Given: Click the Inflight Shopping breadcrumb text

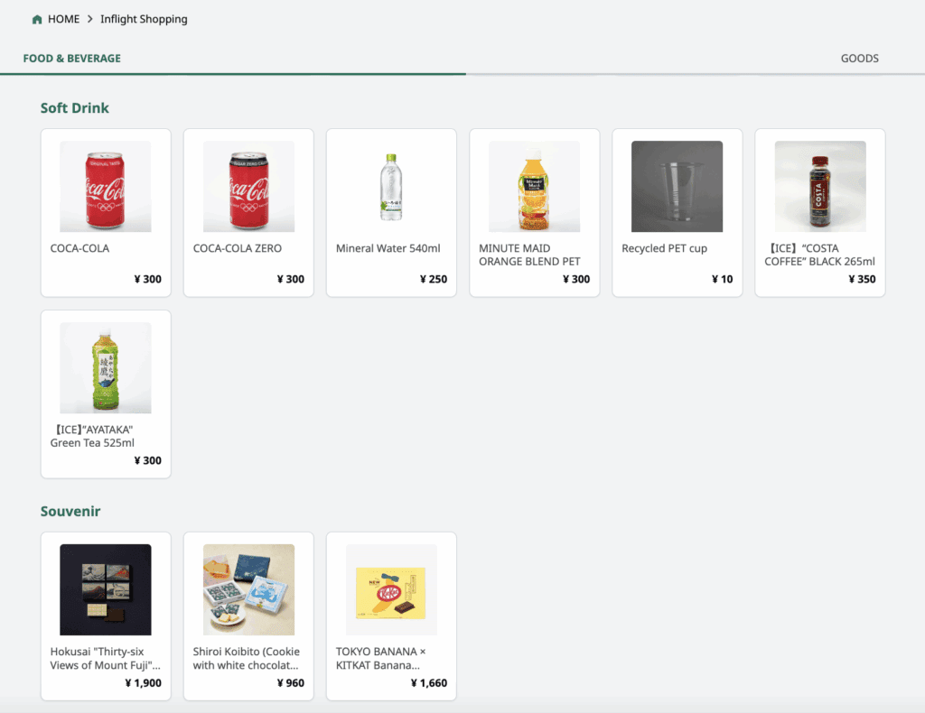Looking at the screenshot, I should pyautogui.click(x=144, y=19).
